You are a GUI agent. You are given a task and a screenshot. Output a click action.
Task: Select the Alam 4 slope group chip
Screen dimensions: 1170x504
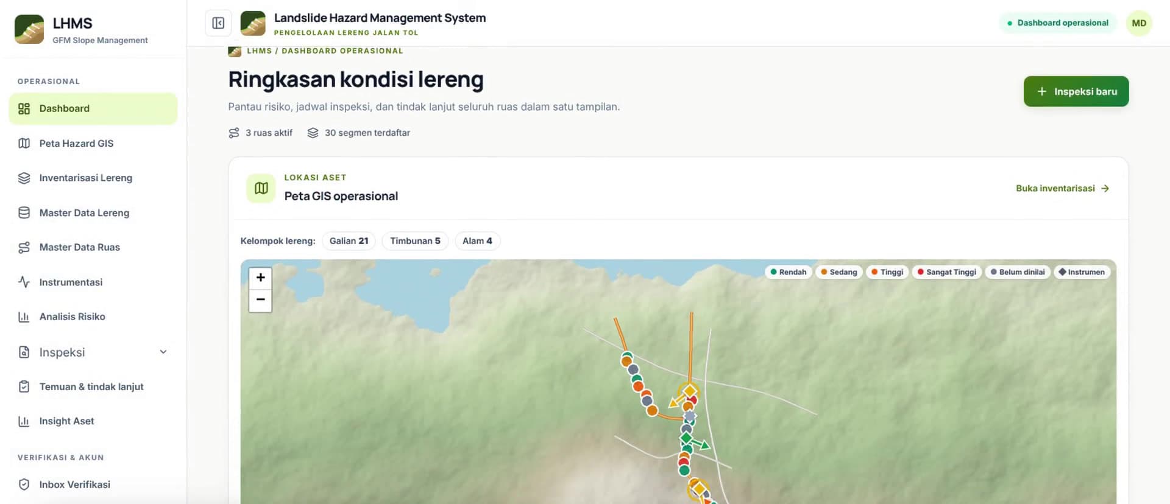(477, 241)
